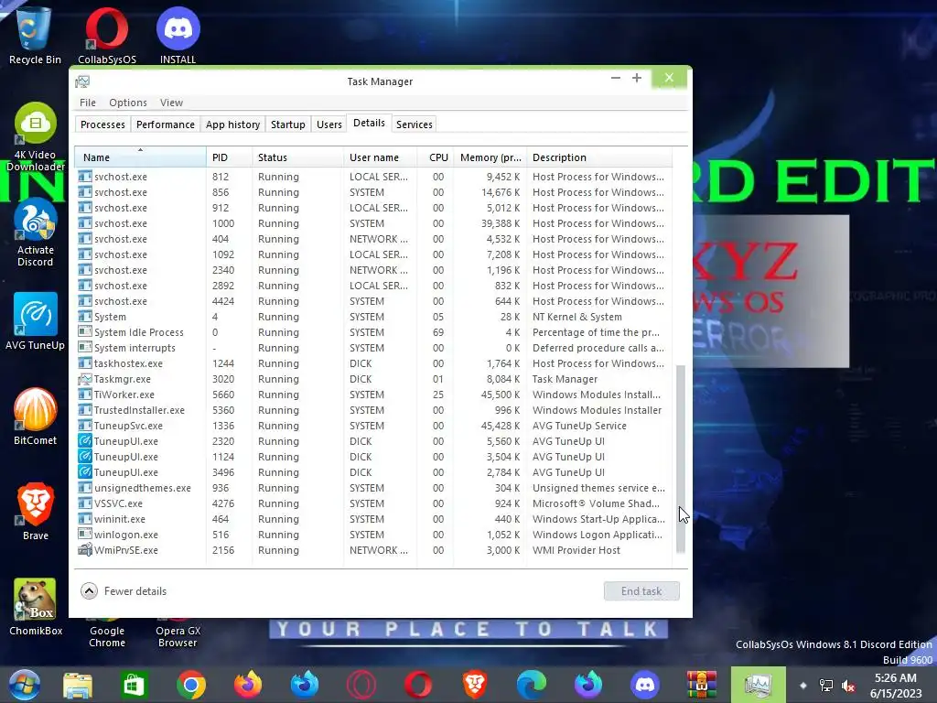Image resolution: width=937 pixels, height=703 pixels.
Task: Sort by the CPU column header
Action: click(x=436, y=157)
